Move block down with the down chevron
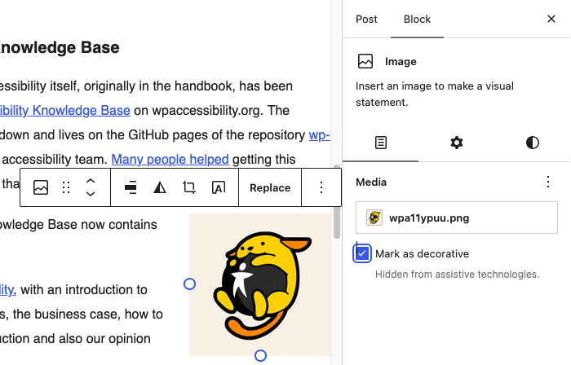 click(91, 194)
